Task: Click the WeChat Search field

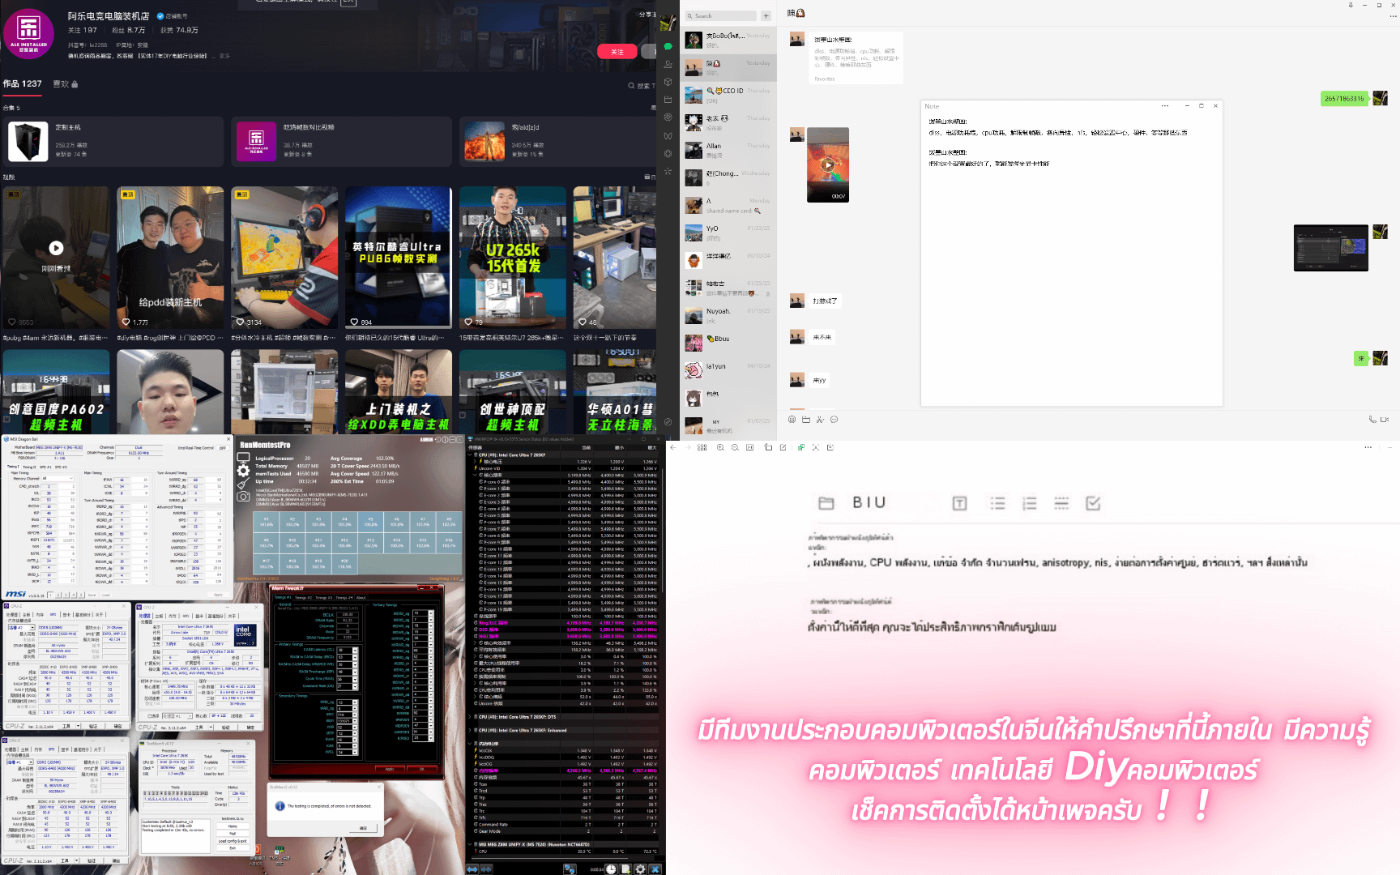Action: [x=720, y=15]
